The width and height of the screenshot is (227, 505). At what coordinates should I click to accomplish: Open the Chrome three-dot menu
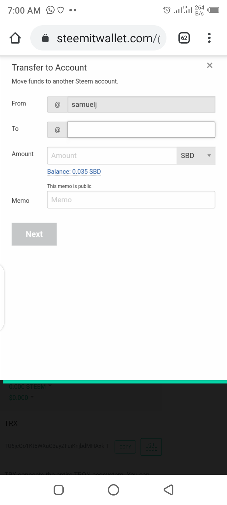tap(209, 38)
